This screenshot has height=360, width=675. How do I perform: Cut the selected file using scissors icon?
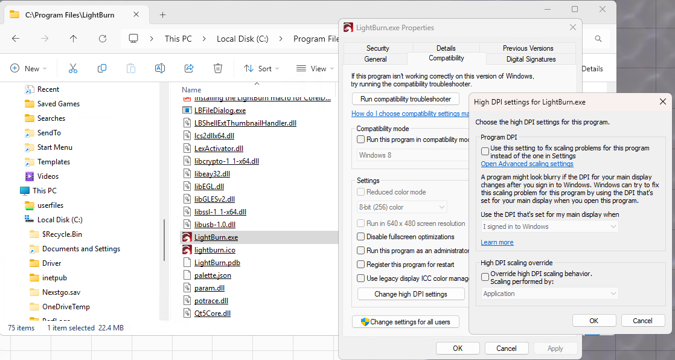[72, 68]
